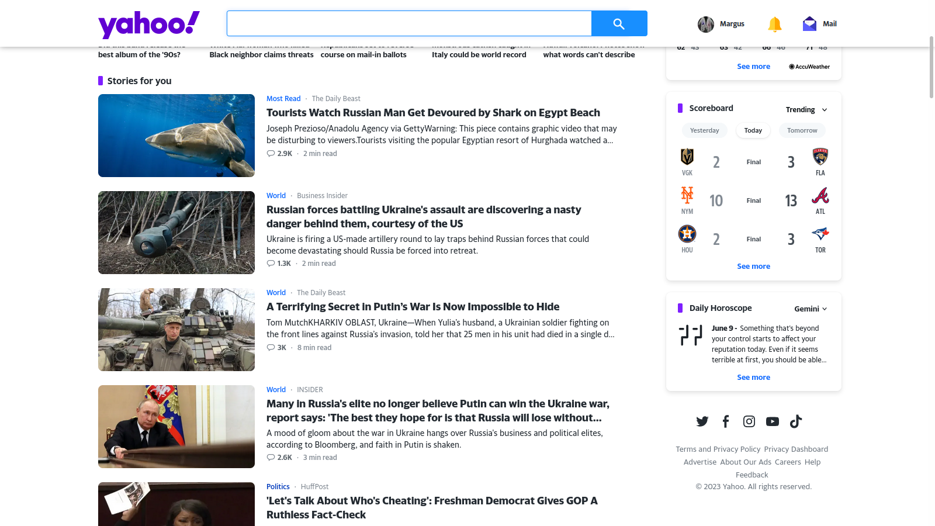Open the Gemini sign dropdown
This screenshot has width=935, height=526.
(x=811, y=309)
